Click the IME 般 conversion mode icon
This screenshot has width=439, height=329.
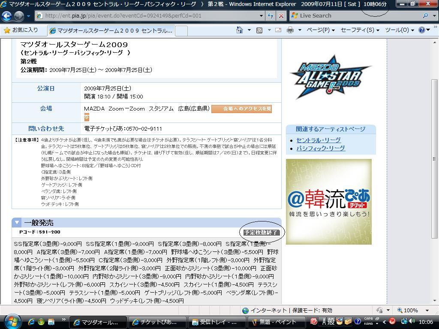331,321
